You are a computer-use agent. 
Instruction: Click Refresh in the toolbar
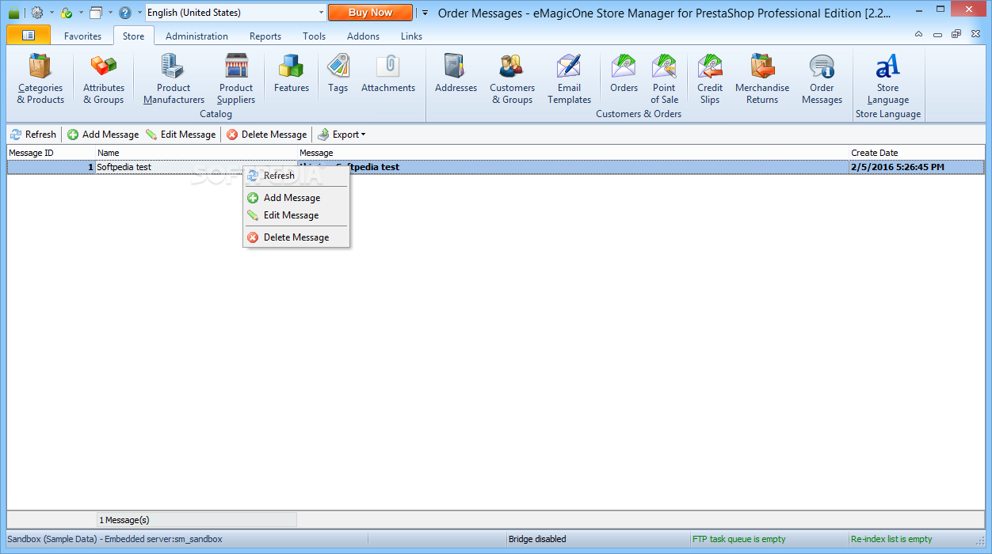(33, 135)
